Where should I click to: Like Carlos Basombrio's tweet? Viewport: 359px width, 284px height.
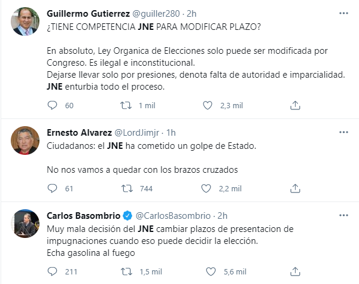coord(208,271)
